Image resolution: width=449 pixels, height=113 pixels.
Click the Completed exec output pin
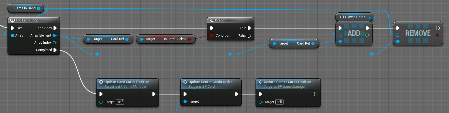[55, 50]
